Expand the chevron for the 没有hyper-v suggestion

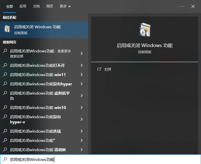click(81, 119)
